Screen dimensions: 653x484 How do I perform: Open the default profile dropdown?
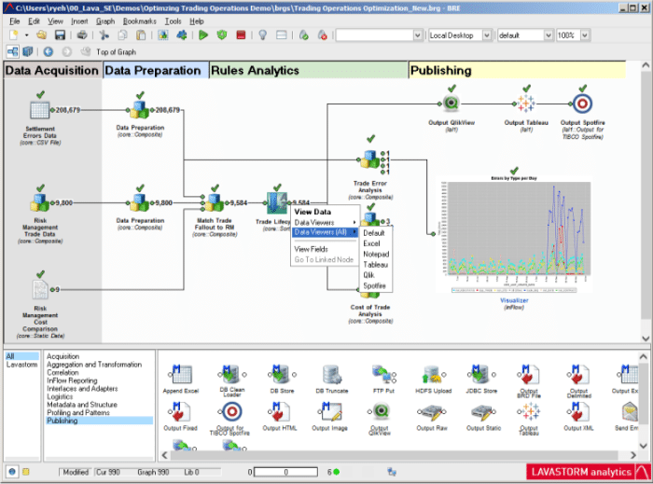point(524,35)
